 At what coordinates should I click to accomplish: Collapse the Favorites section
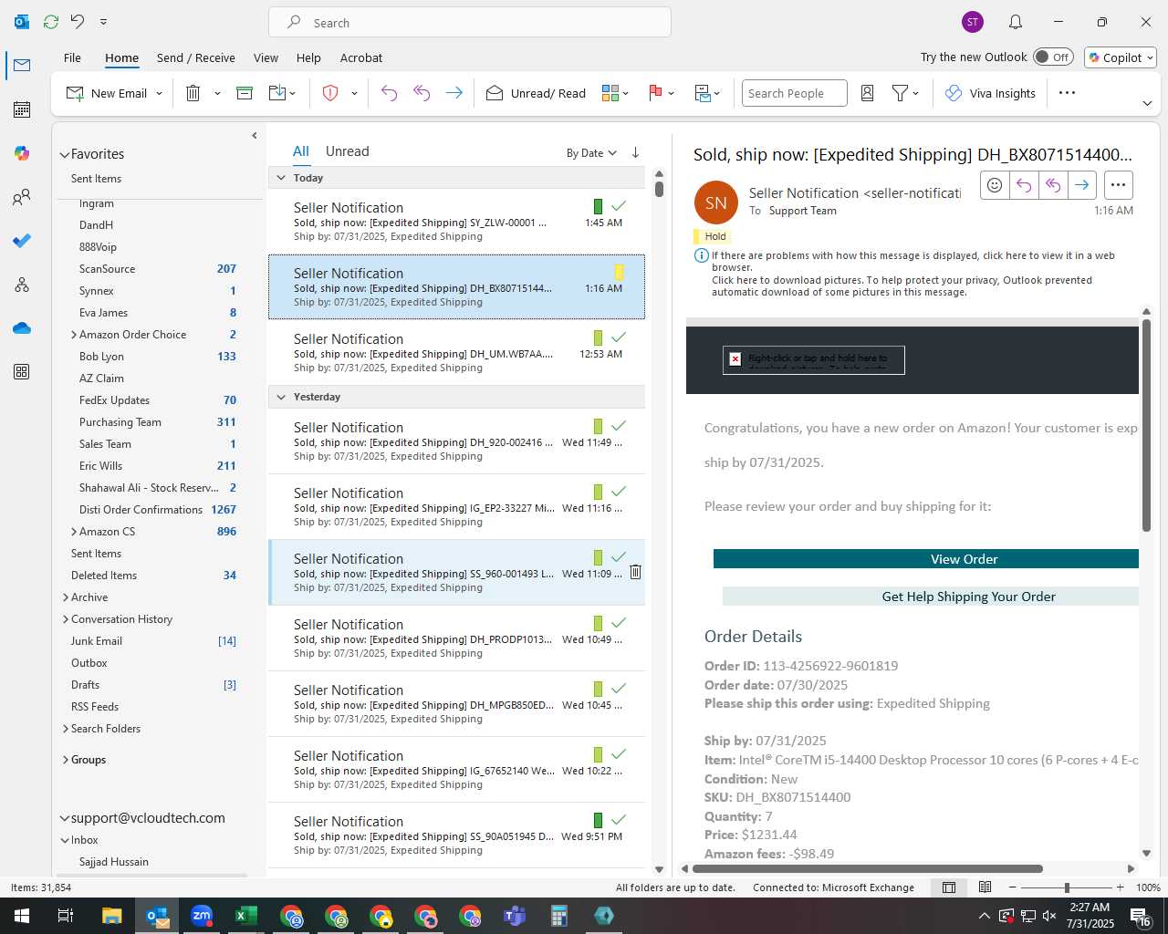(x=64, y=155)
